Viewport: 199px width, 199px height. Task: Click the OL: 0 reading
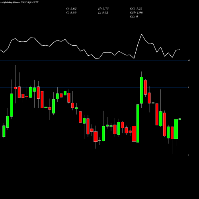(x=134, y=17)
